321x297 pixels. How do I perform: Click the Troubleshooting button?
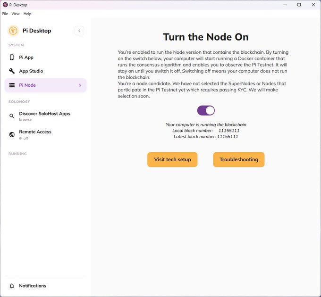coord(239,159)
